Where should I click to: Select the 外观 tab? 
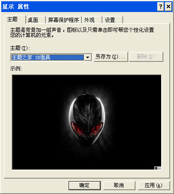pos(90,20)
